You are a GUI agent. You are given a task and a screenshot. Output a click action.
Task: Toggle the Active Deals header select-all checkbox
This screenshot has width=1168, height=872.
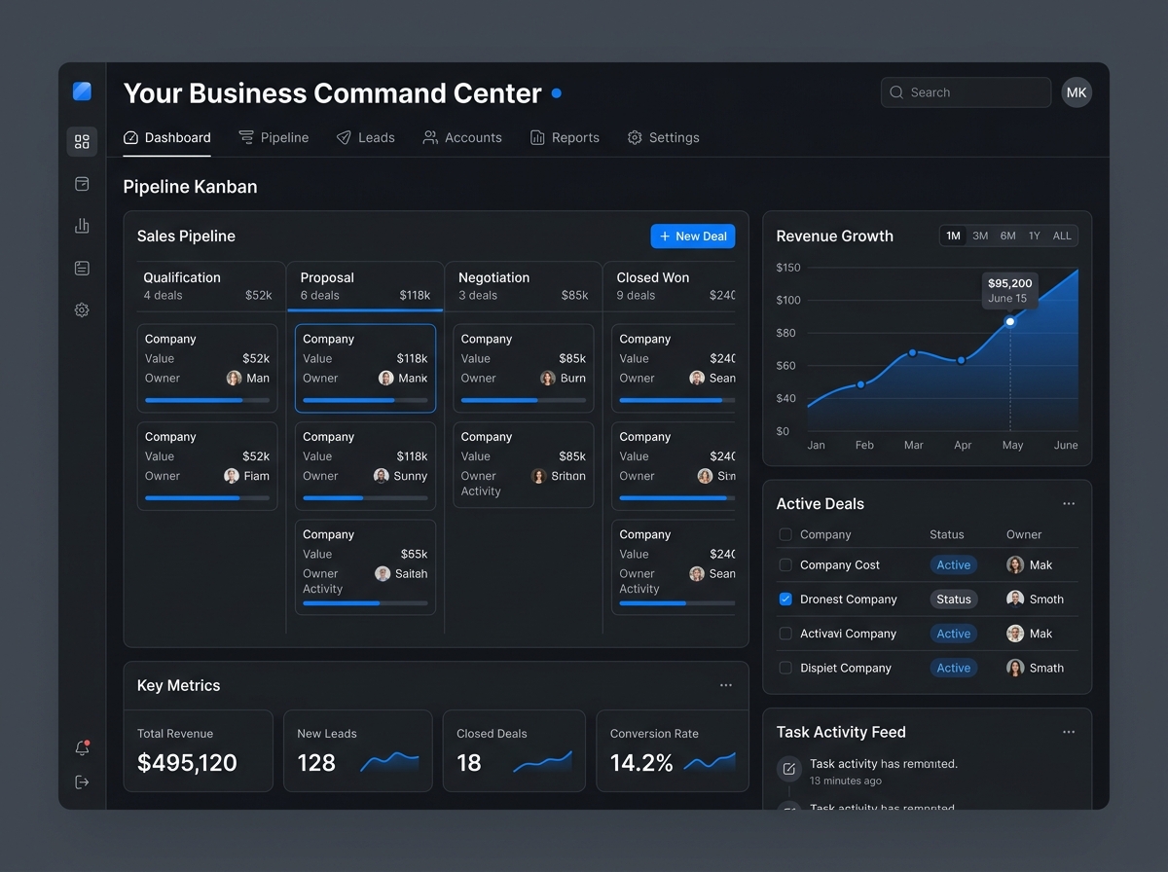[785, 534]
